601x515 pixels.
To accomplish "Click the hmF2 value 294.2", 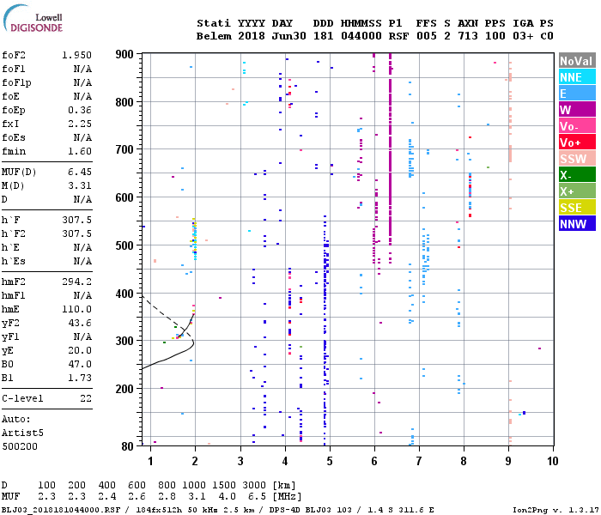I will pos(76,282).
